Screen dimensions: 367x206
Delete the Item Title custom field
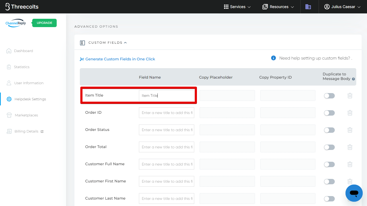tap(350, 95)
